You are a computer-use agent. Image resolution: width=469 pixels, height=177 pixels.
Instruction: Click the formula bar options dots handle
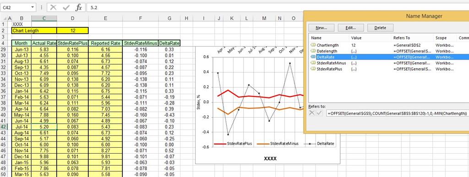(x=42, y=7)
